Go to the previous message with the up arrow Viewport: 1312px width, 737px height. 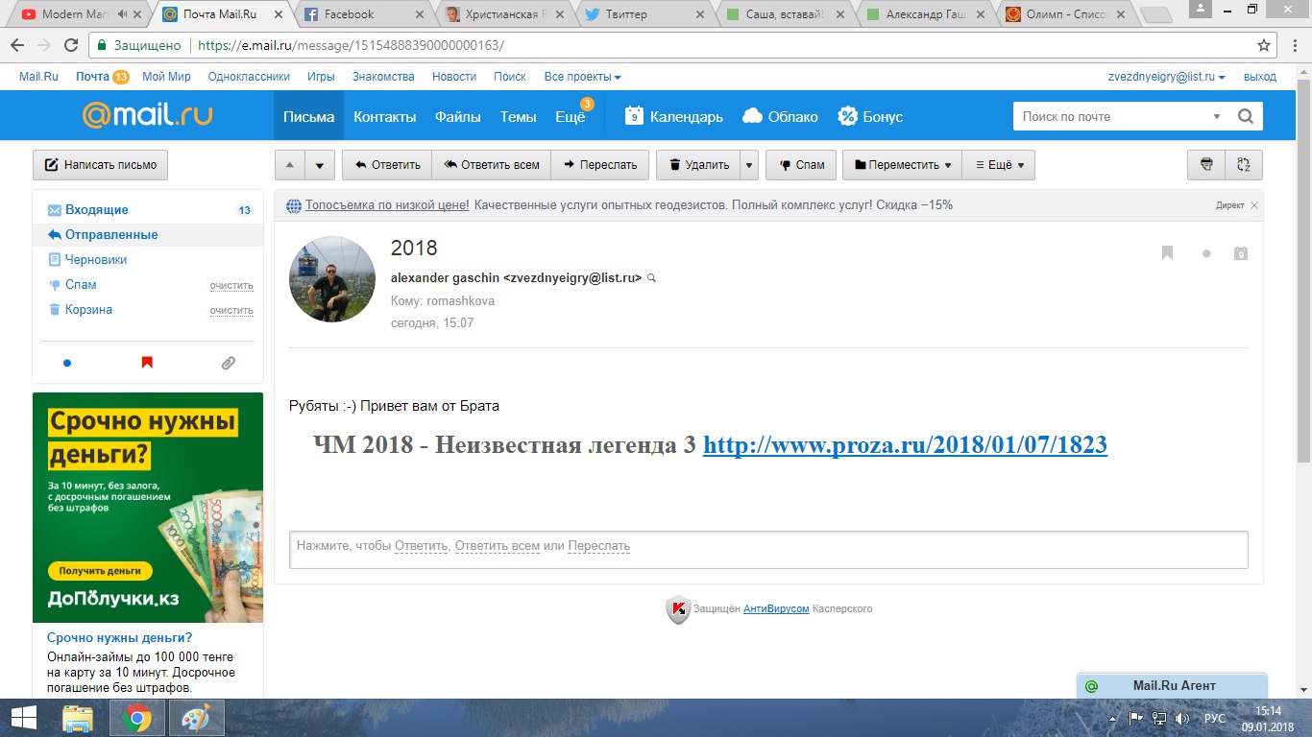pyautogui.click(x=290, y=164)
